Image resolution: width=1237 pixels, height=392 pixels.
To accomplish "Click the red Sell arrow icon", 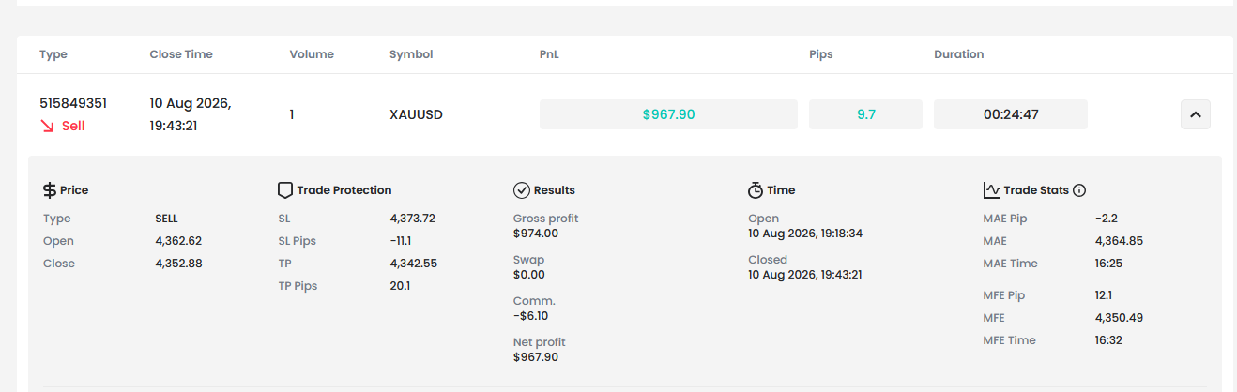I will [x=47, y=126].
